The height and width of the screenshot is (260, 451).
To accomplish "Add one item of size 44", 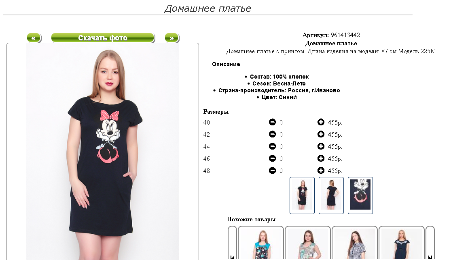I will point(321,146).
